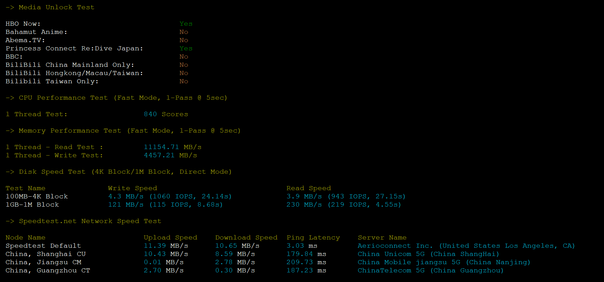Select the 'China, Guangzhou CT' node
The height and width of the screenshot is (282, 604).
48,270
